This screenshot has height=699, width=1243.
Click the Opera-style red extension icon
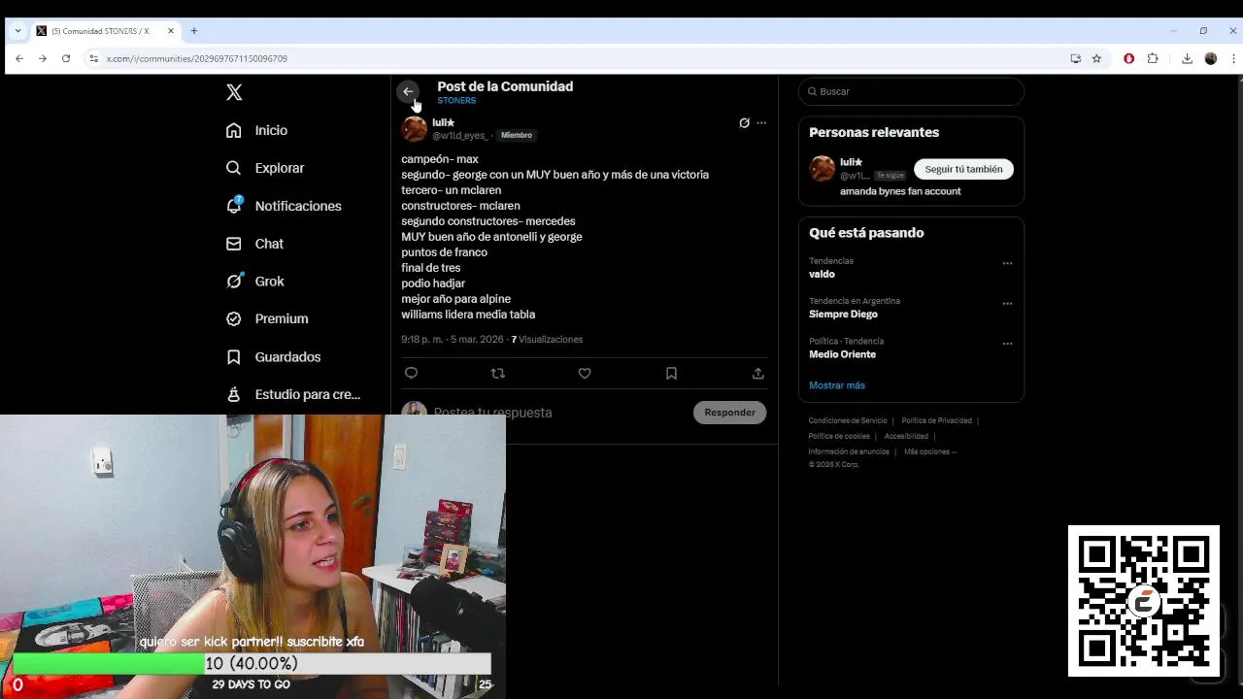(1128, 58)
